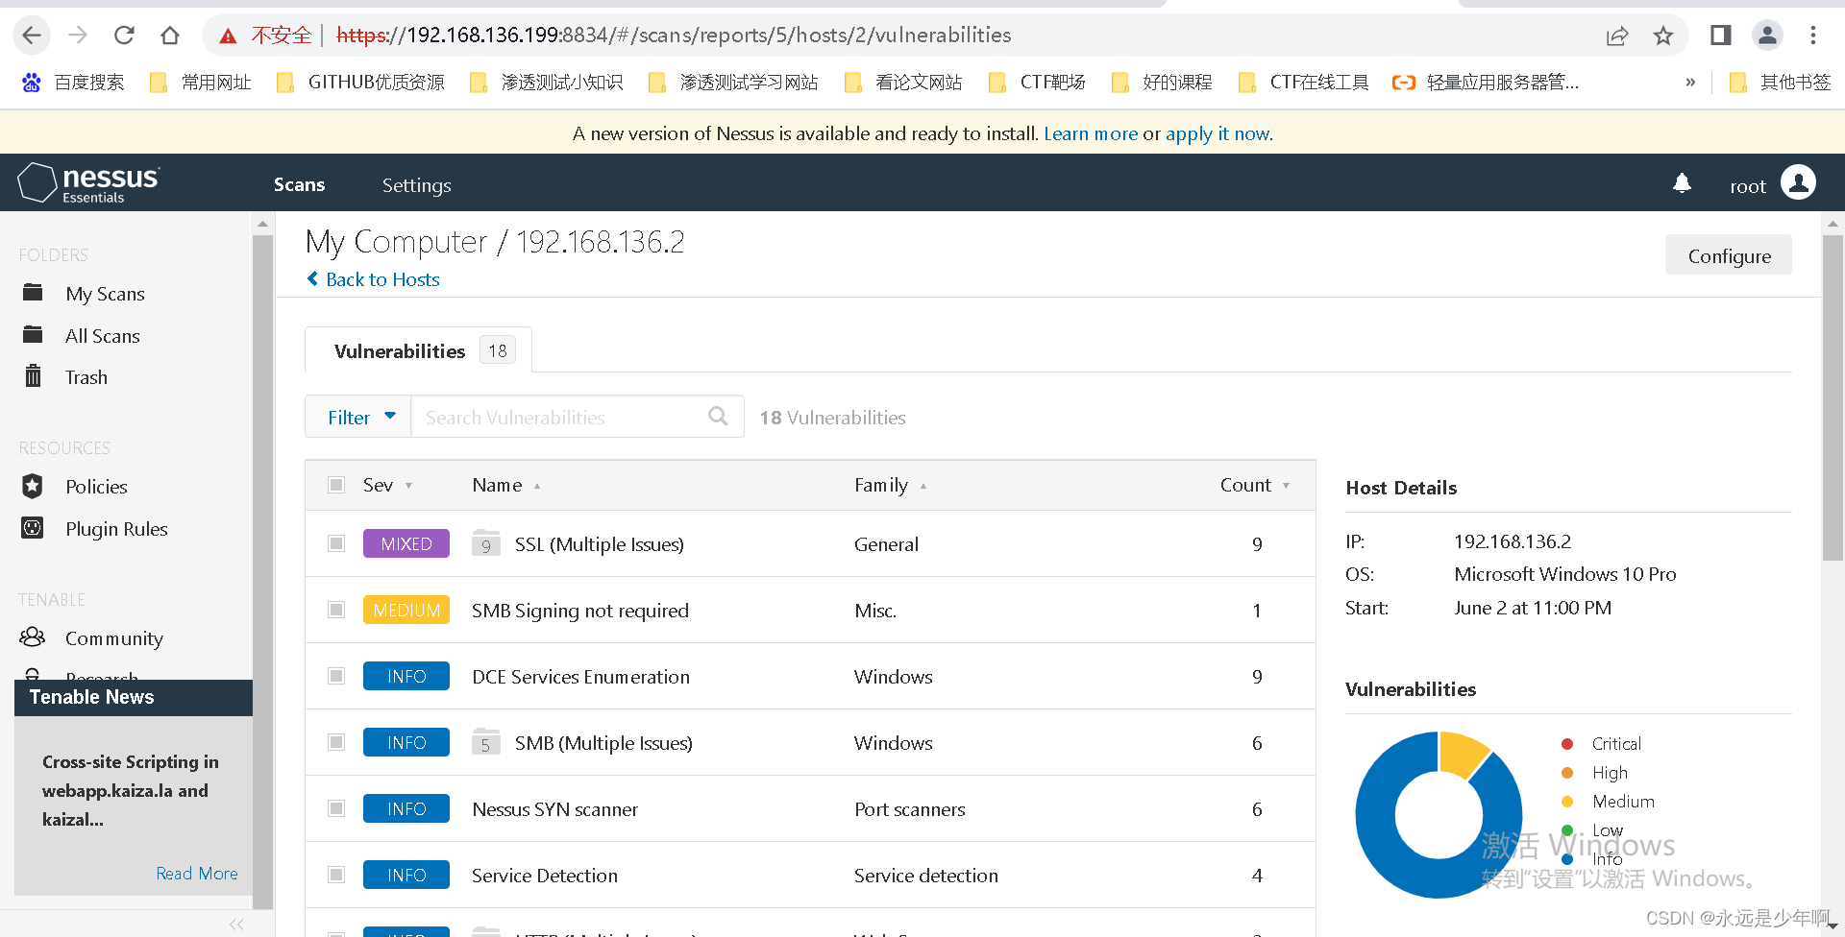Open Plugin Rules resource

click(x=116, y=529)
